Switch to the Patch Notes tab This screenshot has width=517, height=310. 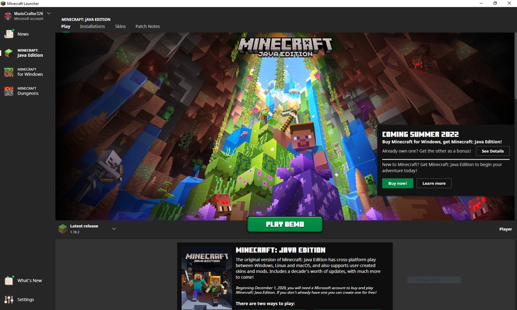(147, 26)
